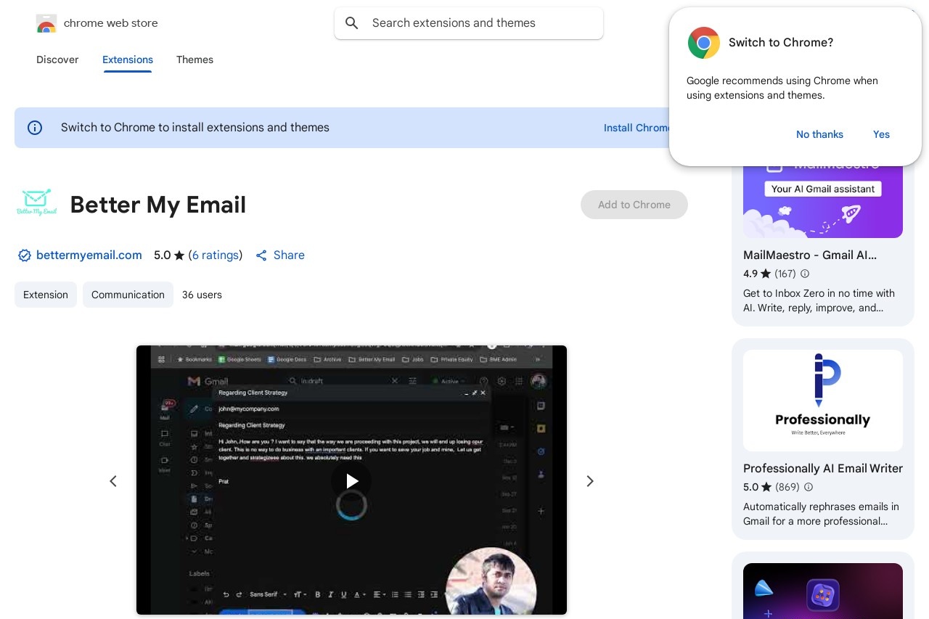The width and height of the screenshot is (929, 619).
Task: Focus the Search extensions and themes field
Action: pyautogui.click(x=468, y=23)
